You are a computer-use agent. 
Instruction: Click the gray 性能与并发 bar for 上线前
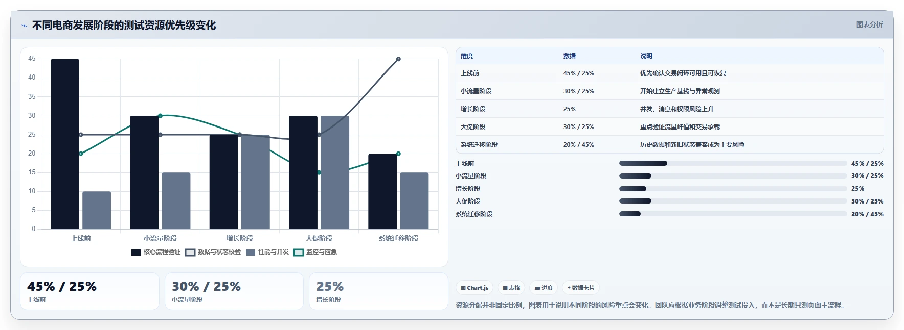[x=97, y=210]
